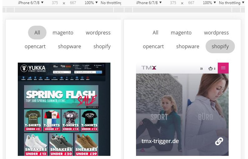
Task: Select shopware filter in right pane
Action: 187,47
